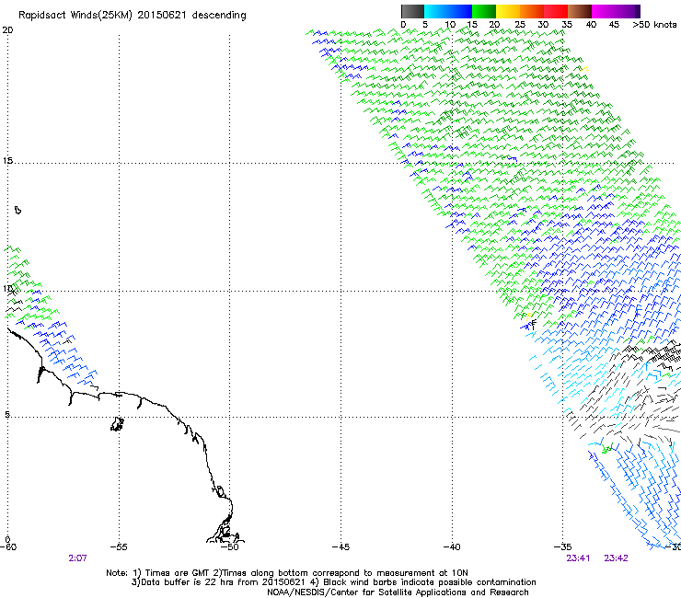The image size is (681, 598).
Task: Click the red 30-35 knots color scale segment
Action: point(556,11)
